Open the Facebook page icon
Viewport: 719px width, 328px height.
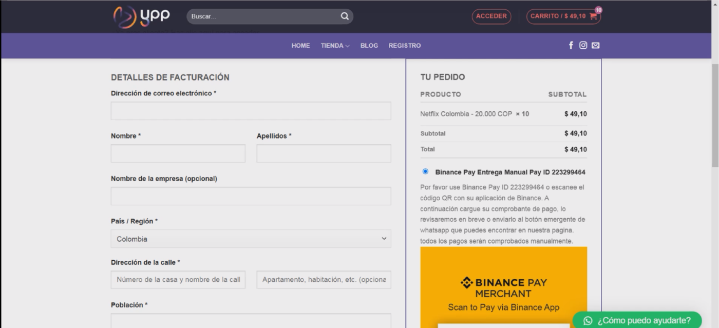click(x=571, y=45)
